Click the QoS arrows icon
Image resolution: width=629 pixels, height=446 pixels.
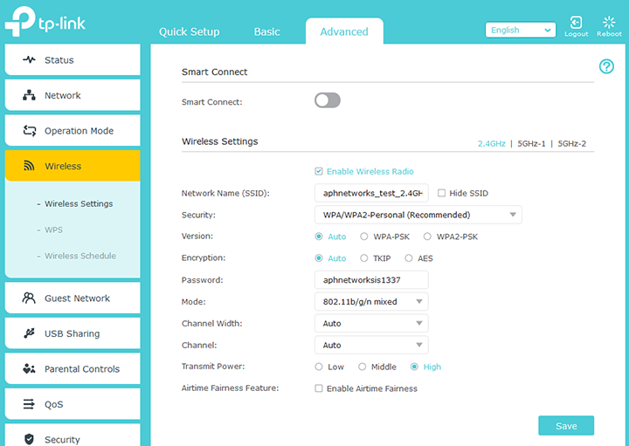coord(29,404)
